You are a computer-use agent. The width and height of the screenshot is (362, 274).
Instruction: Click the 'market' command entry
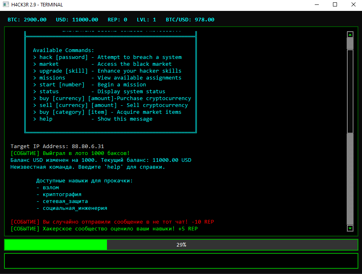pos(49,64)
